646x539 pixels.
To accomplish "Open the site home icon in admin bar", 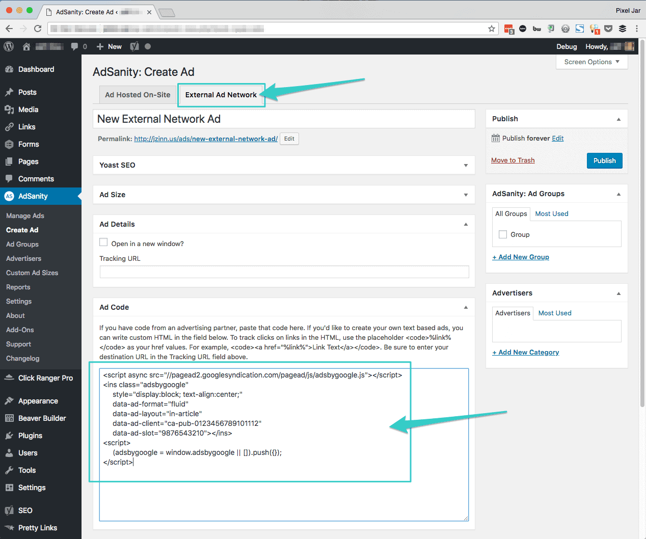I will pyautogui.click(x=26, y=46).
